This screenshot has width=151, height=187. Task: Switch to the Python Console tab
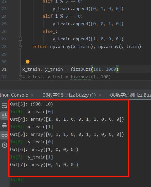(x=14, y=95)
